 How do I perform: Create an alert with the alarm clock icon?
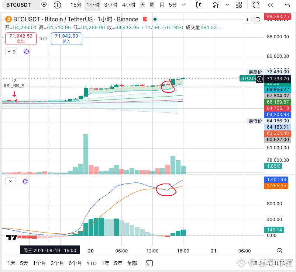[256, 5]
